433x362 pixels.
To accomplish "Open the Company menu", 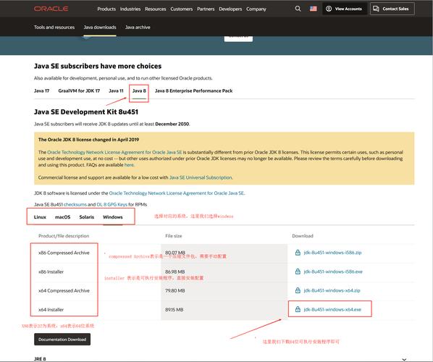I will pyautogui.click(x=256, y=9).
